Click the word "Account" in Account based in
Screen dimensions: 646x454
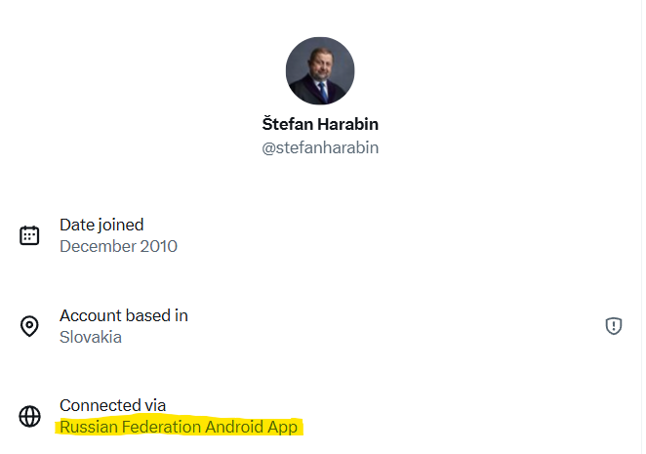91,315
